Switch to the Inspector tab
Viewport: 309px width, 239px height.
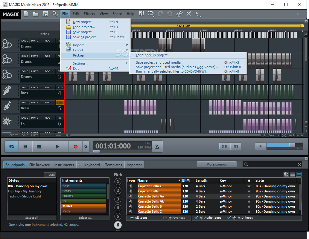pyautogui.click(x=134, y=165)
